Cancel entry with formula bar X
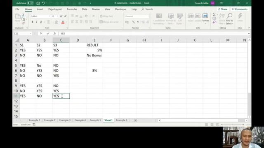264x148 pixels. click(41, 34)
